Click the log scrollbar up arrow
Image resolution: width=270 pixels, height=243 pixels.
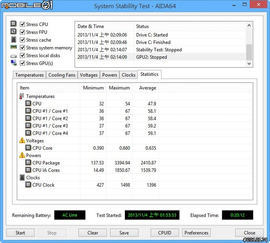(249, 25)
